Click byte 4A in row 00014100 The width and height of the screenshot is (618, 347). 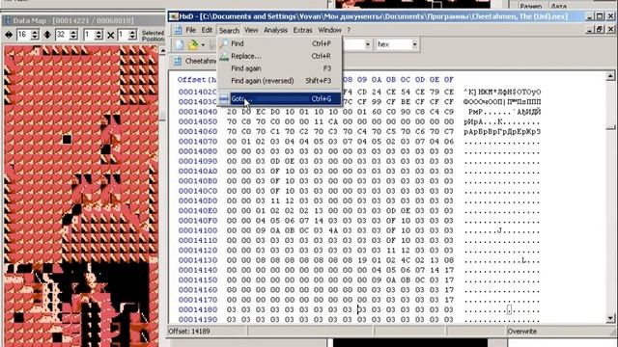click(x=333, y=230)
